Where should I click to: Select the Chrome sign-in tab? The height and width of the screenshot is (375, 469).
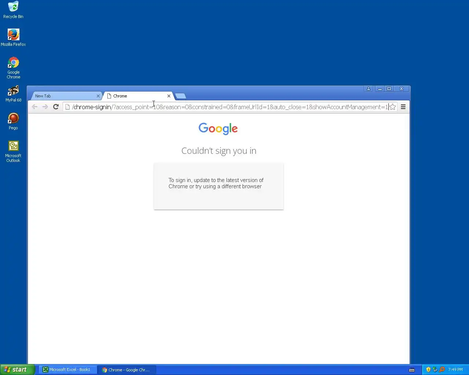139,96
